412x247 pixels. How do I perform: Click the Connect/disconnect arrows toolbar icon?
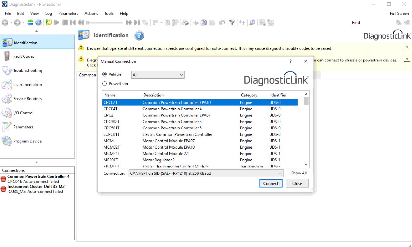tap(30, 23)
